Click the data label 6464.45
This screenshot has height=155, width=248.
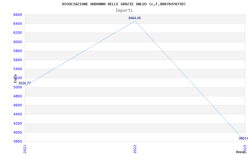pos(135,18)
